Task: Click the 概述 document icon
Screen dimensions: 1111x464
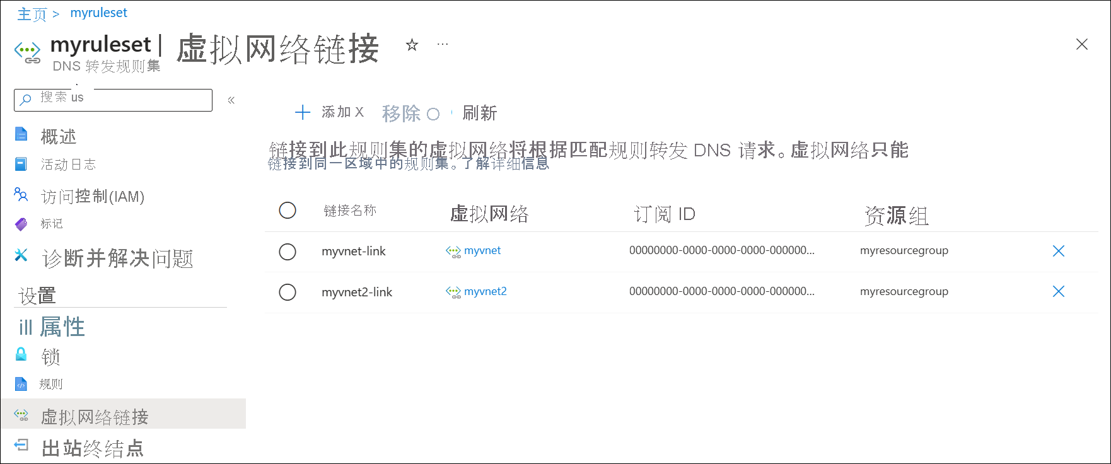Action: pos(21,134)
